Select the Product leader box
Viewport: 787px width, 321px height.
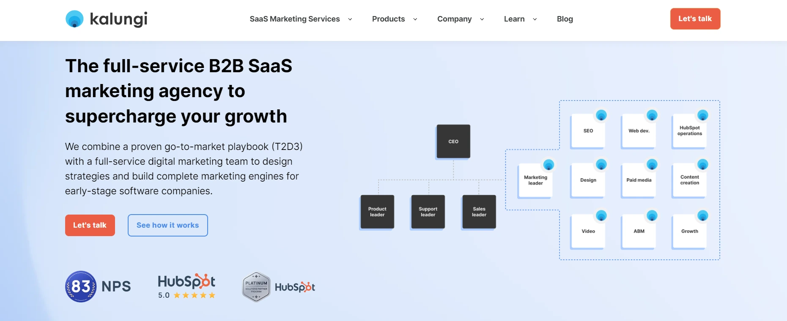(x=377, y=212)
